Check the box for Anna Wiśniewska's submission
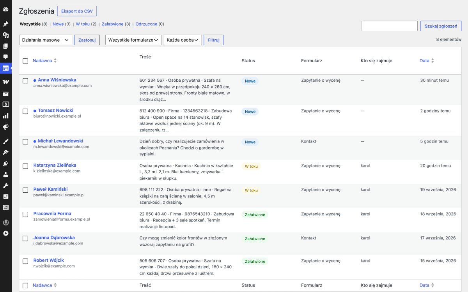468x292 pixels. coord(25,81)
